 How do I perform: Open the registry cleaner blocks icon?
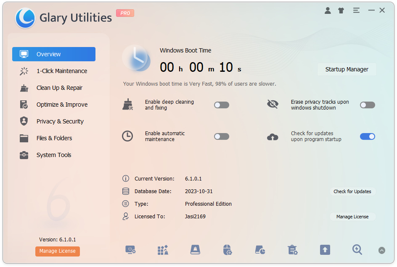(163, 250)
